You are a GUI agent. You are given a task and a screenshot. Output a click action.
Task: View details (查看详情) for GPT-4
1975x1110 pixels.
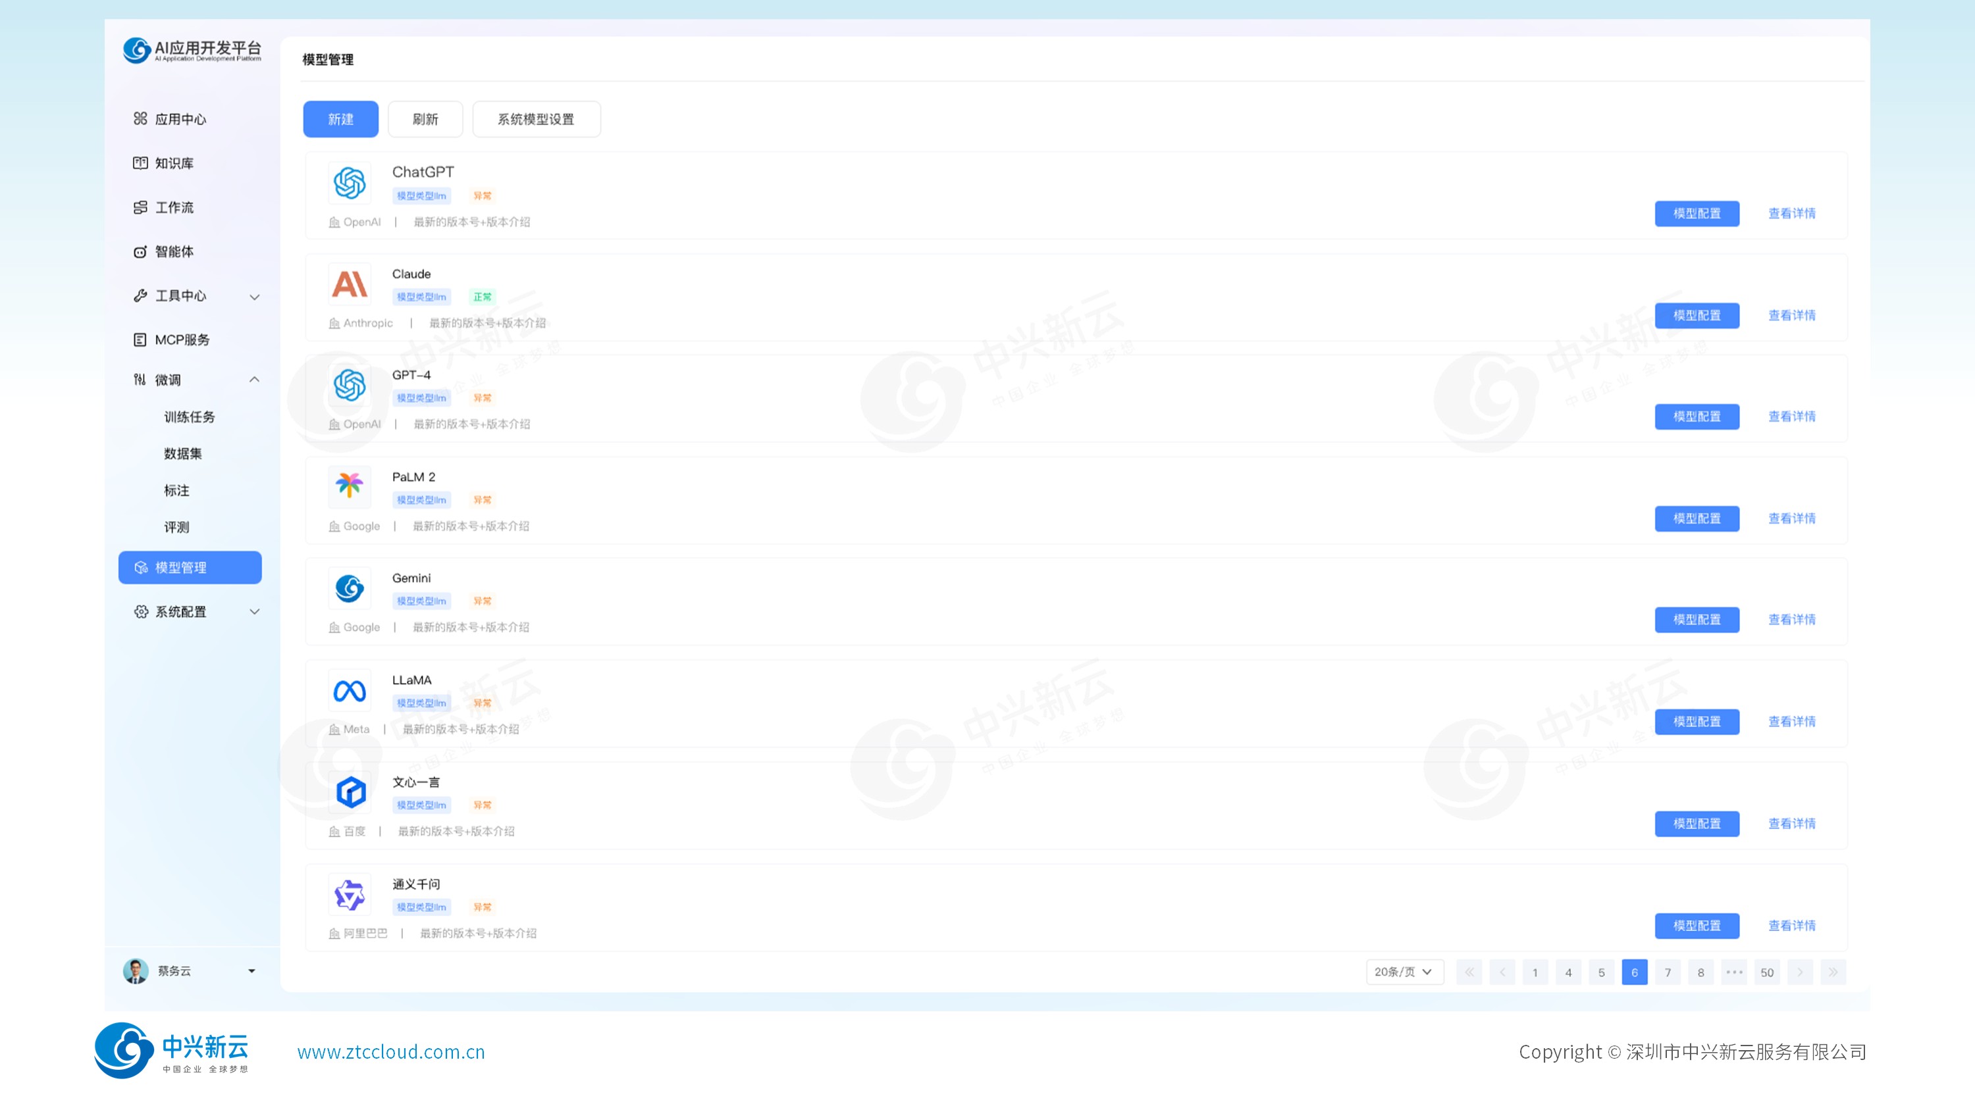1792,416
